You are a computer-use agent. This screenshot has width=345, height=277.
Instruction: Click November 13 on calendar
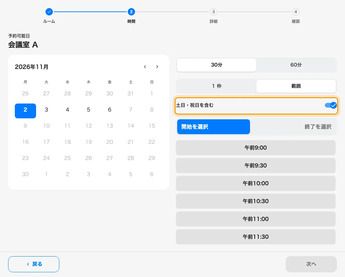pyautogui.click(x=109, y=126)
